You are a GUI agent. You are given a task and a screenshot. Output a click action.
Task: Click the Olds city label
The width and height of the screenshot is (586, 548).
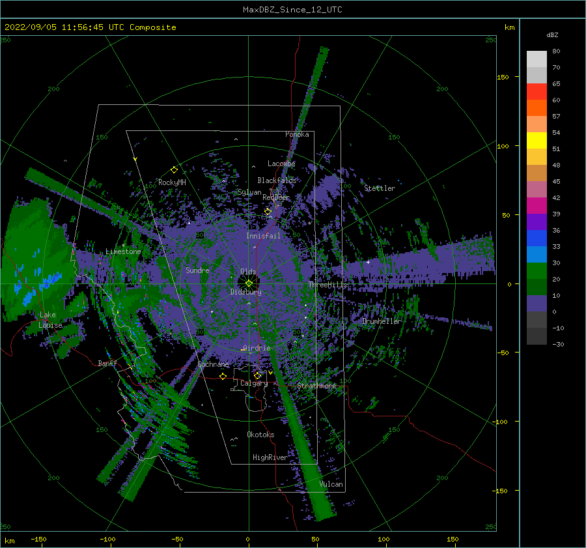[248, 272]
